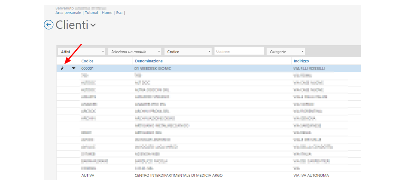Open the Clienti title dropdown chevron
The width and height of the screenshot is (405, 185).
93,25
